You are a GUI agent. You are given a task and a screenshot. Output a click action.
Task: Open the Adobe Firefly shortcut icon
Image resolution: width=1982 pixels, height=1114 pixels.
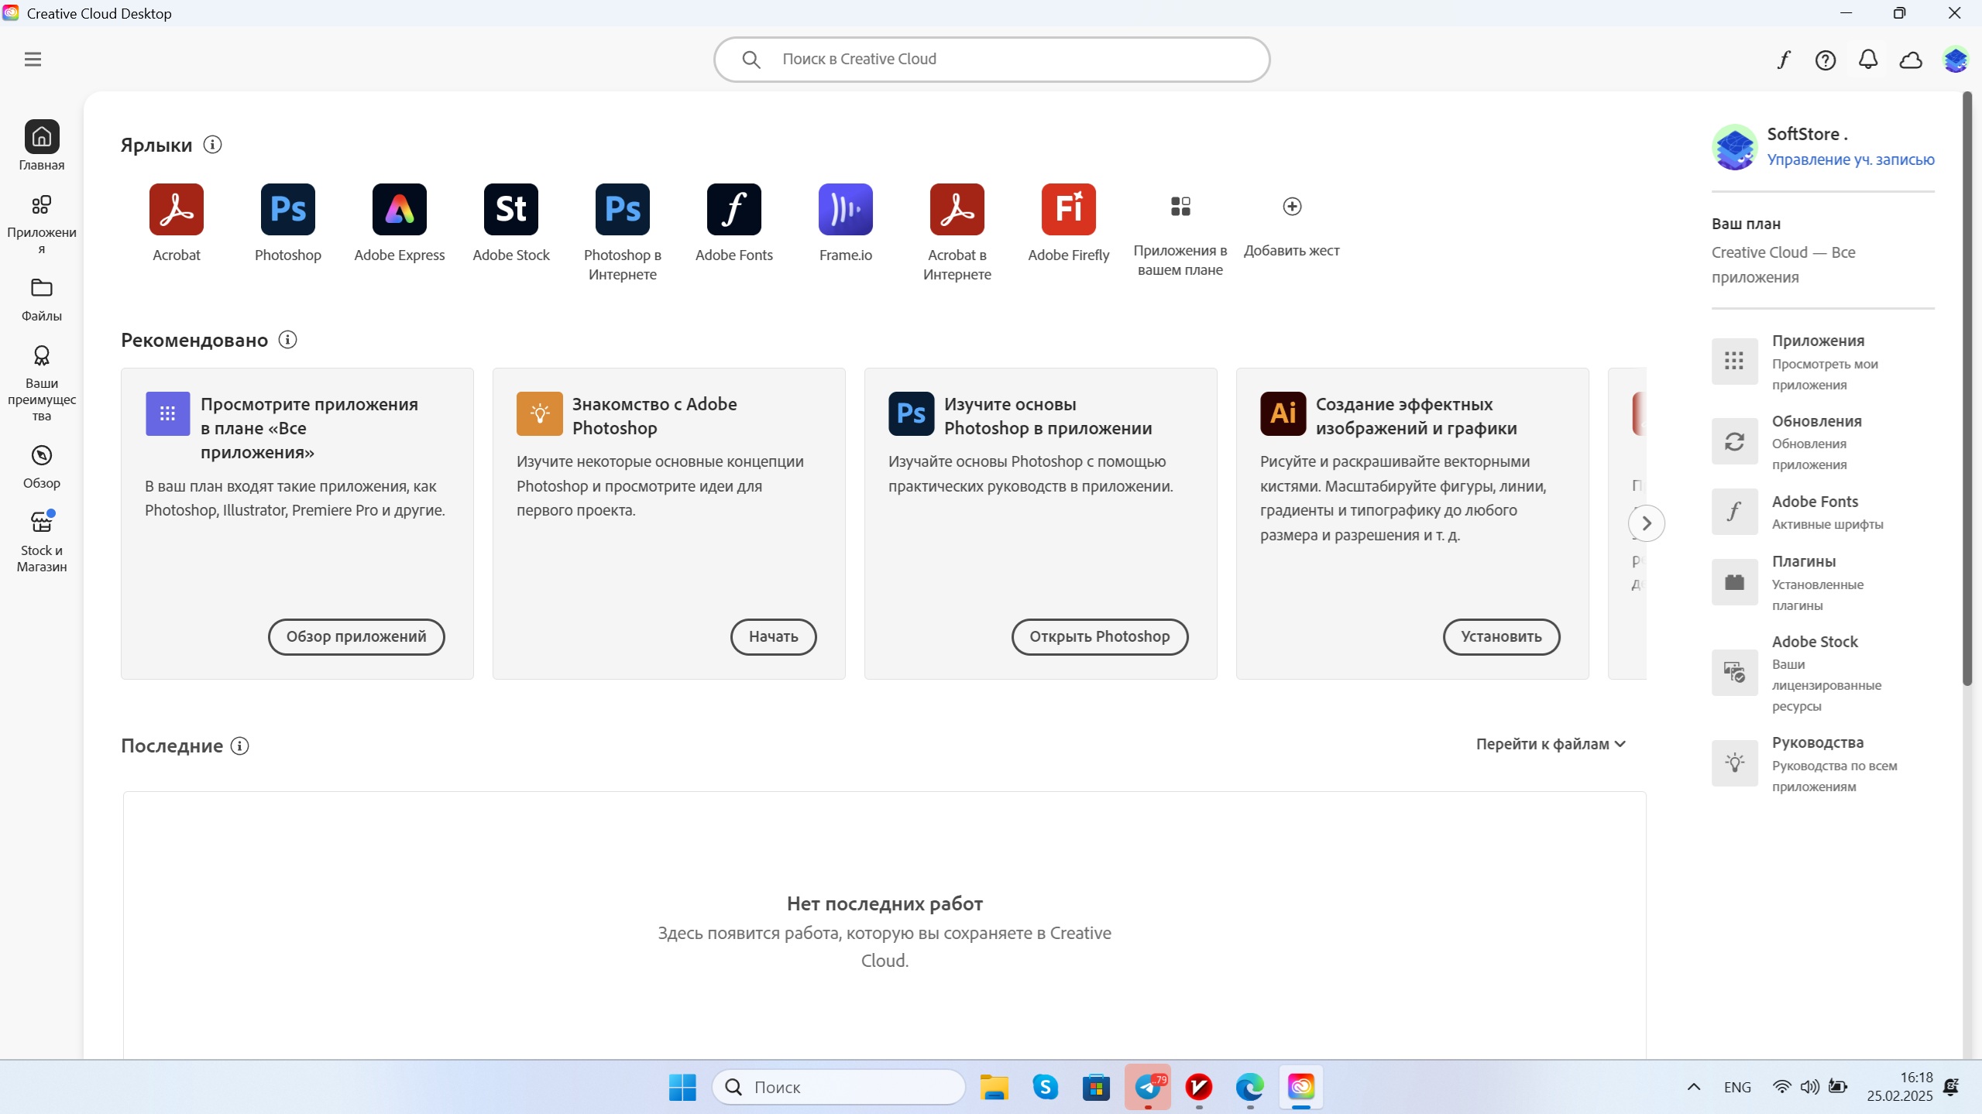1068,209
